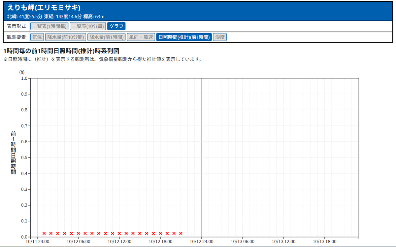This screenshot has height=247, width=396.
Task: Switch to 一覧表(1時間毎) hourly table view
Action: (x=49, y=26)
